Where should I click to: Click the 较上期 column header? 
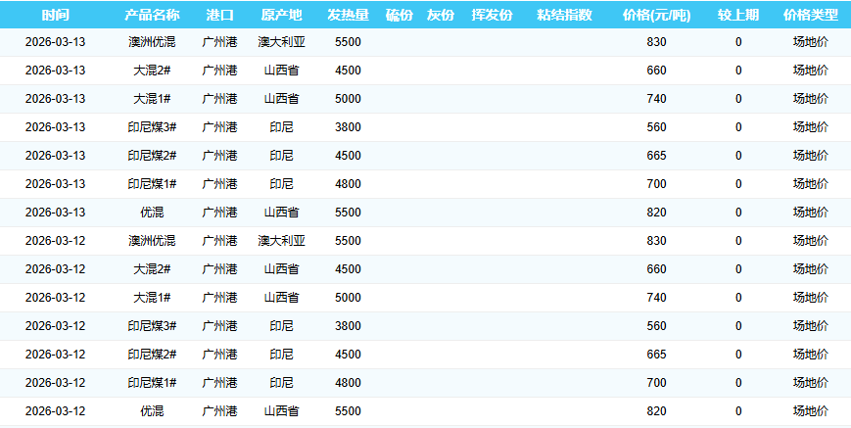tap(737, 15)
